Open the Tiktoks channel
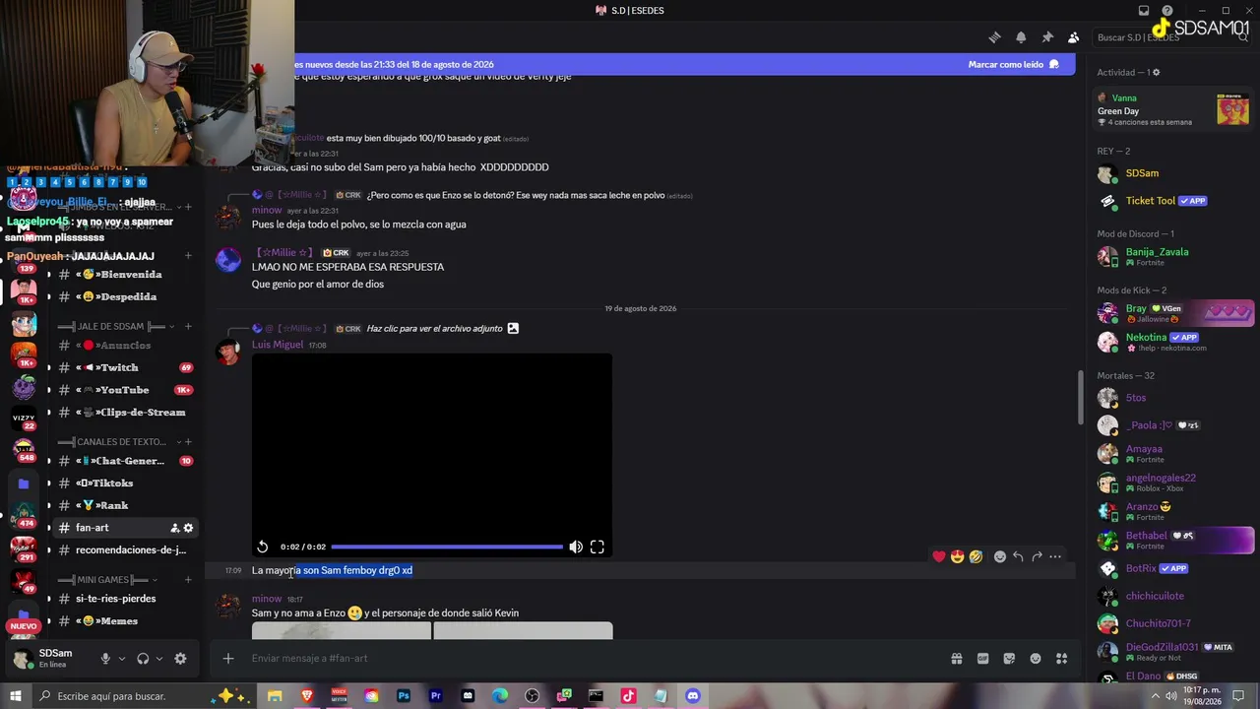This screenshot has height=709, width=1260. click(125, 483)
